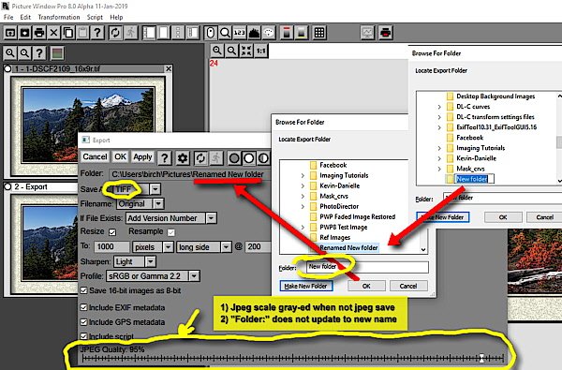Click OK in the Export dialog

click(120, 157)
